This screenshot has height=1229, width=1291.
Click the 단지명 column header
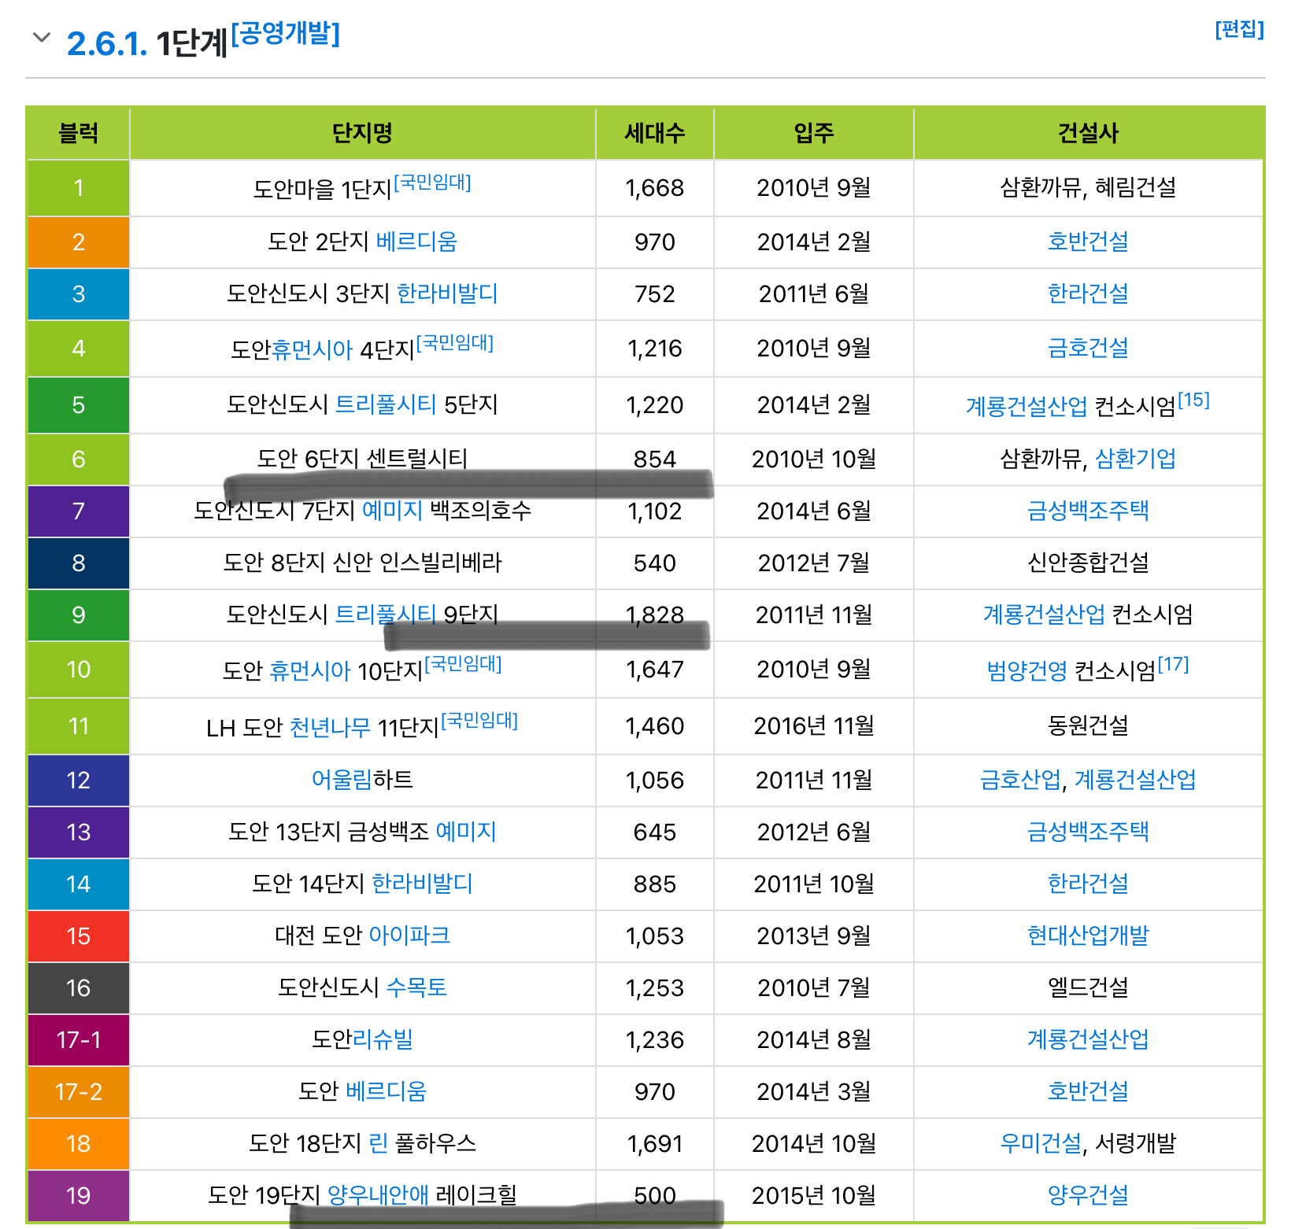coord(362,133)
